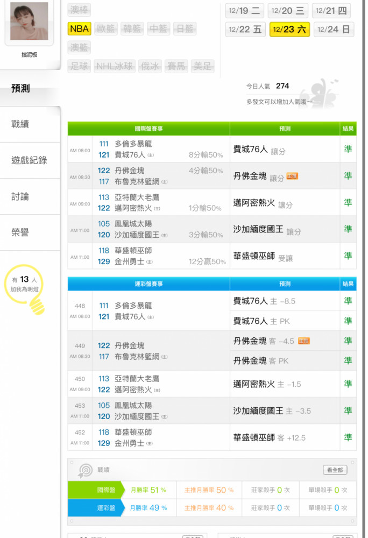
Task: Click 月勝率 49 % stat
Action: [x=148, y=508]
